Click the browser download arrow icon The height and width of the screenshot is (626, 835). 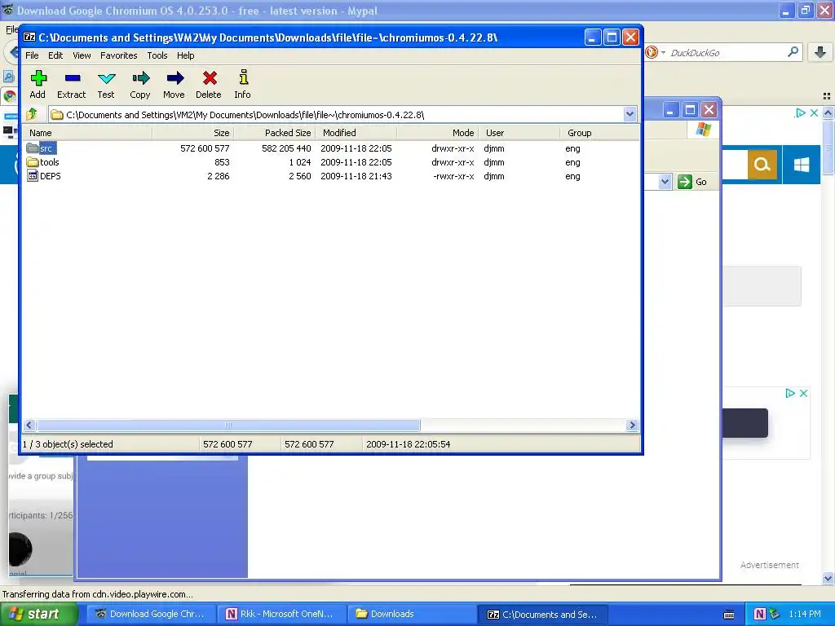820,52
